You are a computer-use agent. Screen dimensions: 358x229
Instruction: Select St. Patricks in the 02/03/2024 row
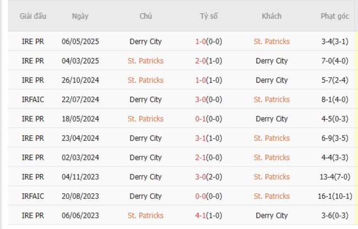point(272,158)
